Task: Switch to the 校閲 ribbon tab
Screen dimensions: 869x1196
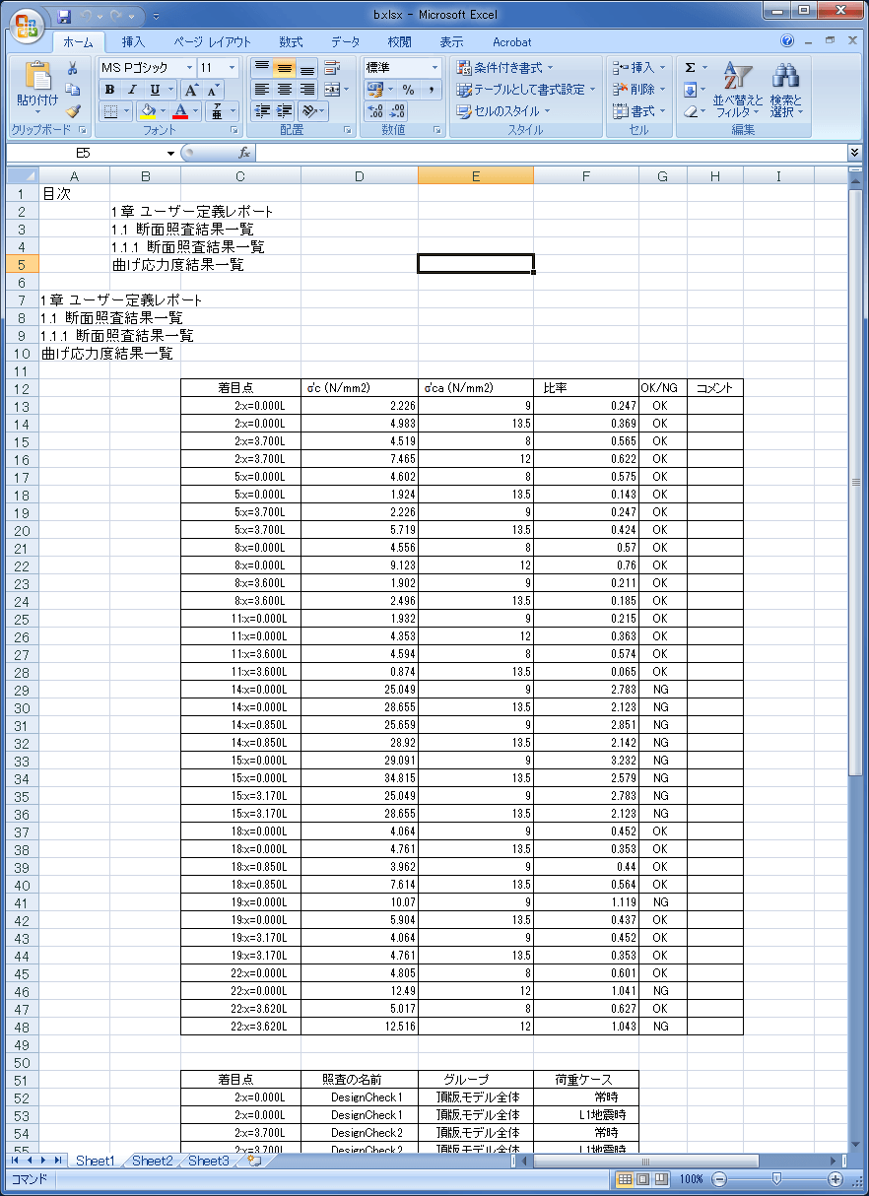Action: tap(399, 42)
